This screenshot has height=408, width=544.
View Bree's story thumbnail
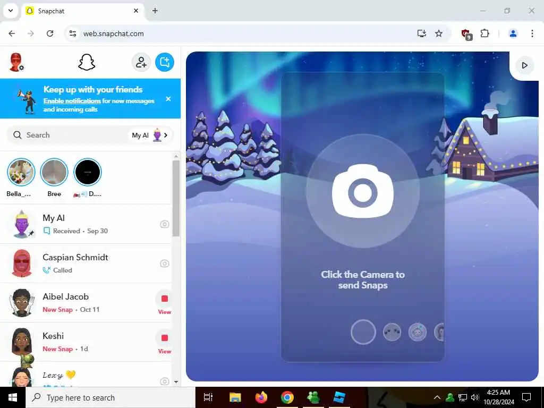coord(54,172)
